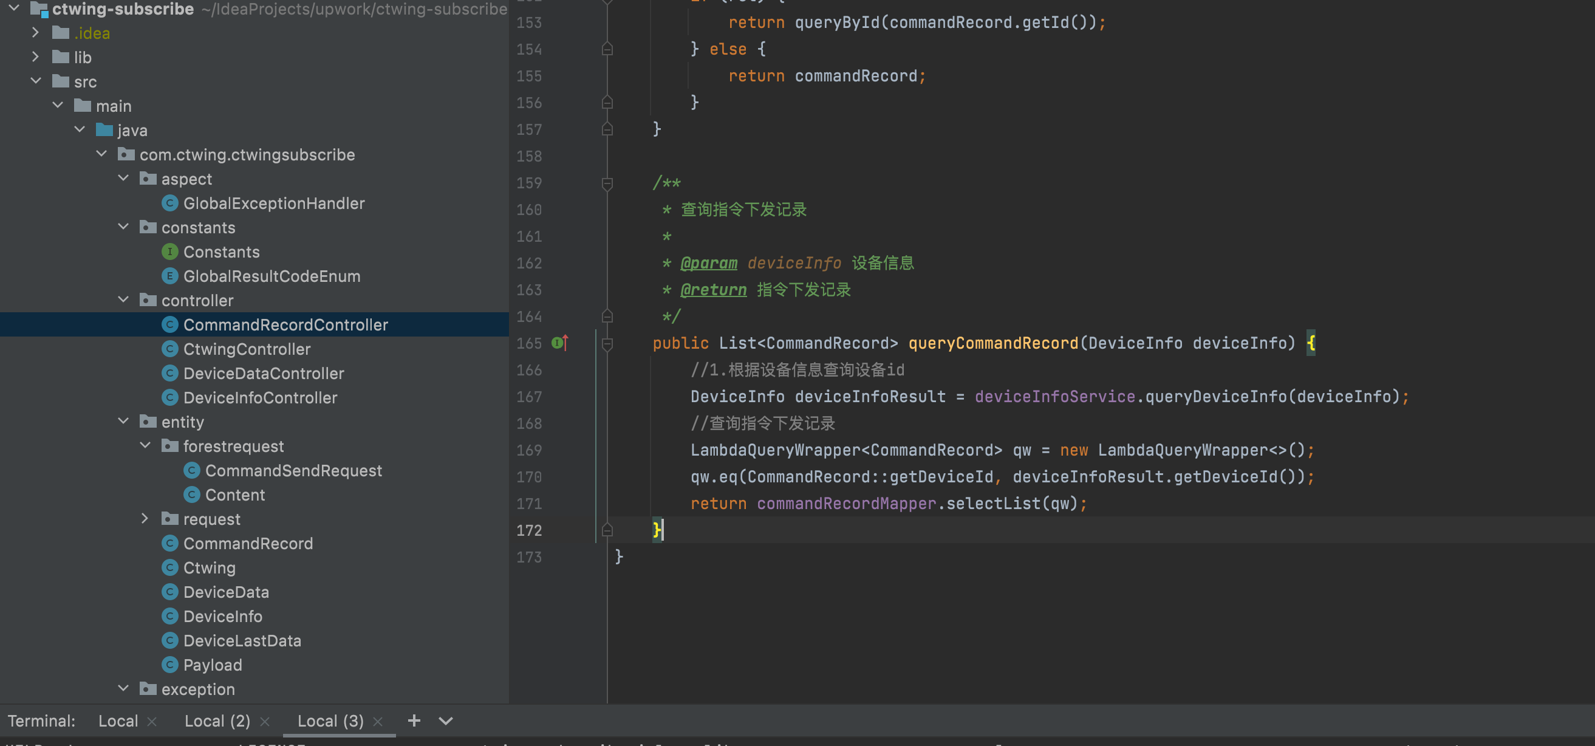Click the GlobalExceptionHandler class icon
This screenshot has width=1595, height=746.
pyautogui.click(x=169, y=203)
